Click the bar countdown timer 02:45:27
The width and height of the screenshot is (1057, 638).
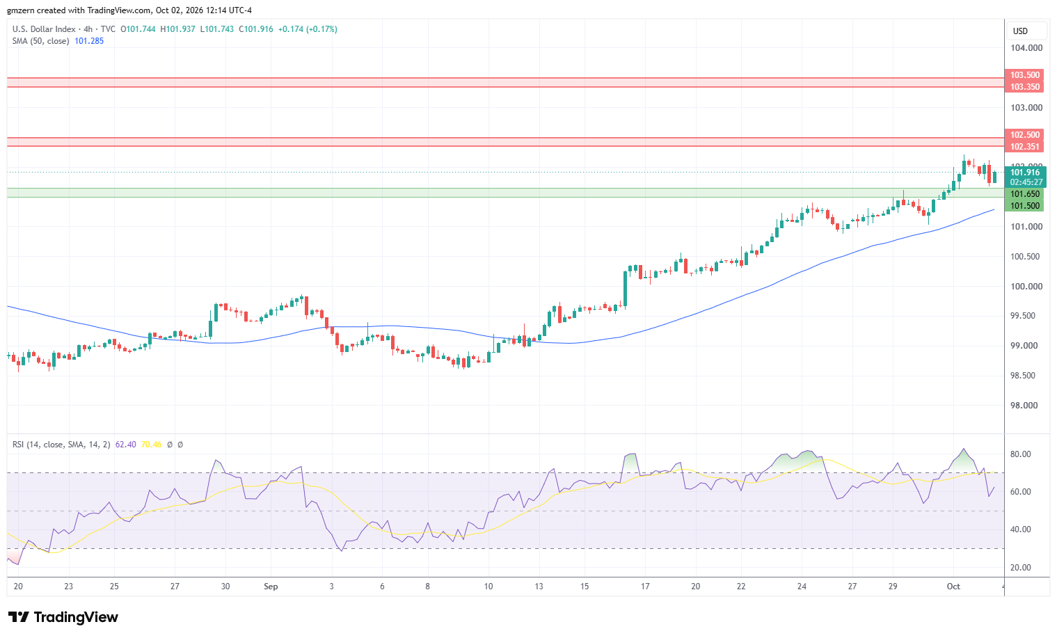[1025, 182]
